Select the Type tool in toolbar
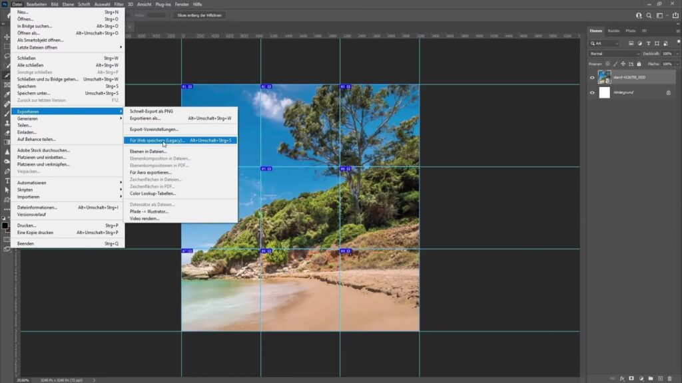This screenshot has height=383, width=682. point(7,180)
